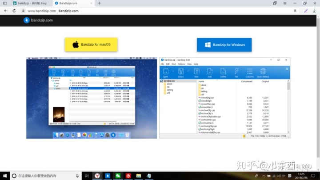Select the AboutDlg.cpp file row

click(233, 98)
